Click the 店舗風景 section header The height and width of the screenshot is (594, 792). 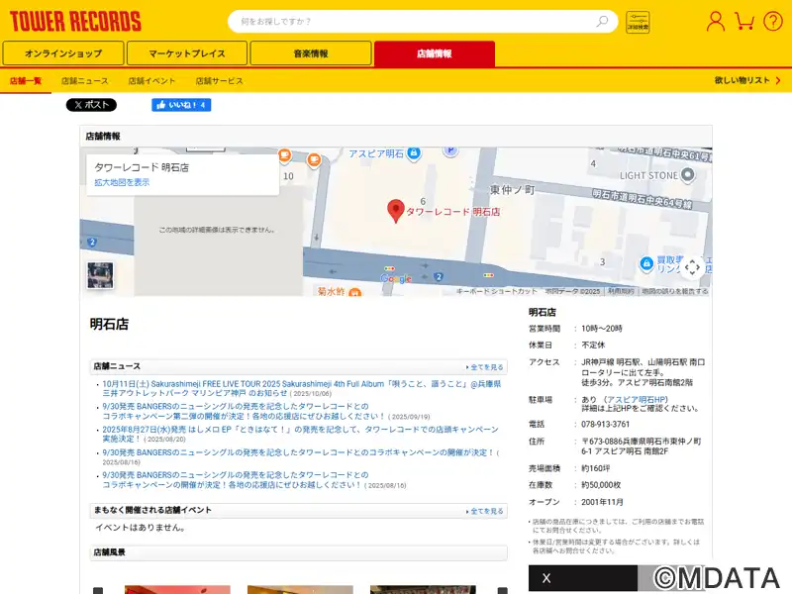coord(299,552)
